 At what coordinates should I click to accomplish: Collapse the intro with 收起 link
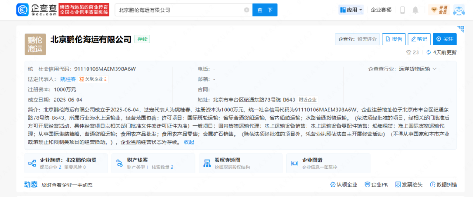click(x=189, y=142)
